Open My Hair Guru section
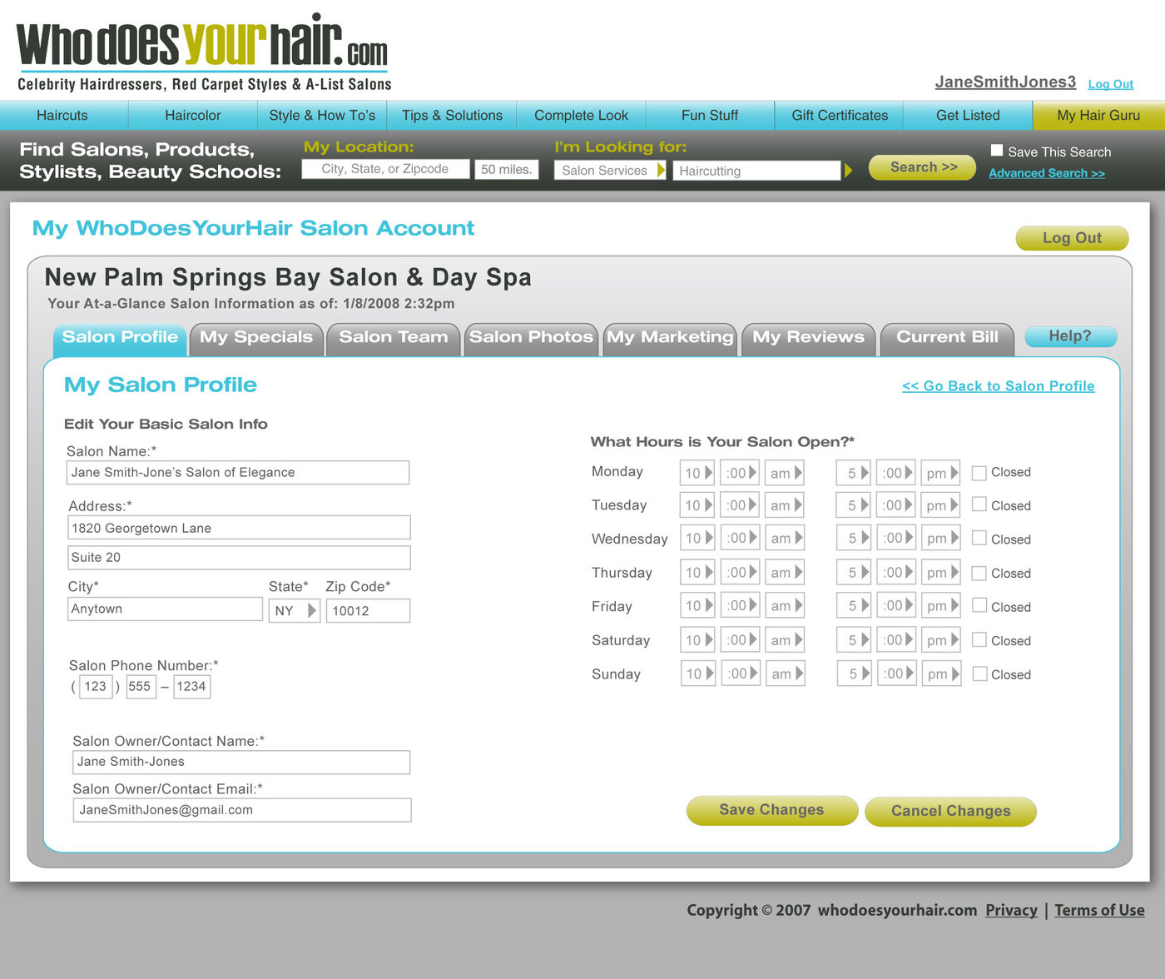 [1098, 116]
